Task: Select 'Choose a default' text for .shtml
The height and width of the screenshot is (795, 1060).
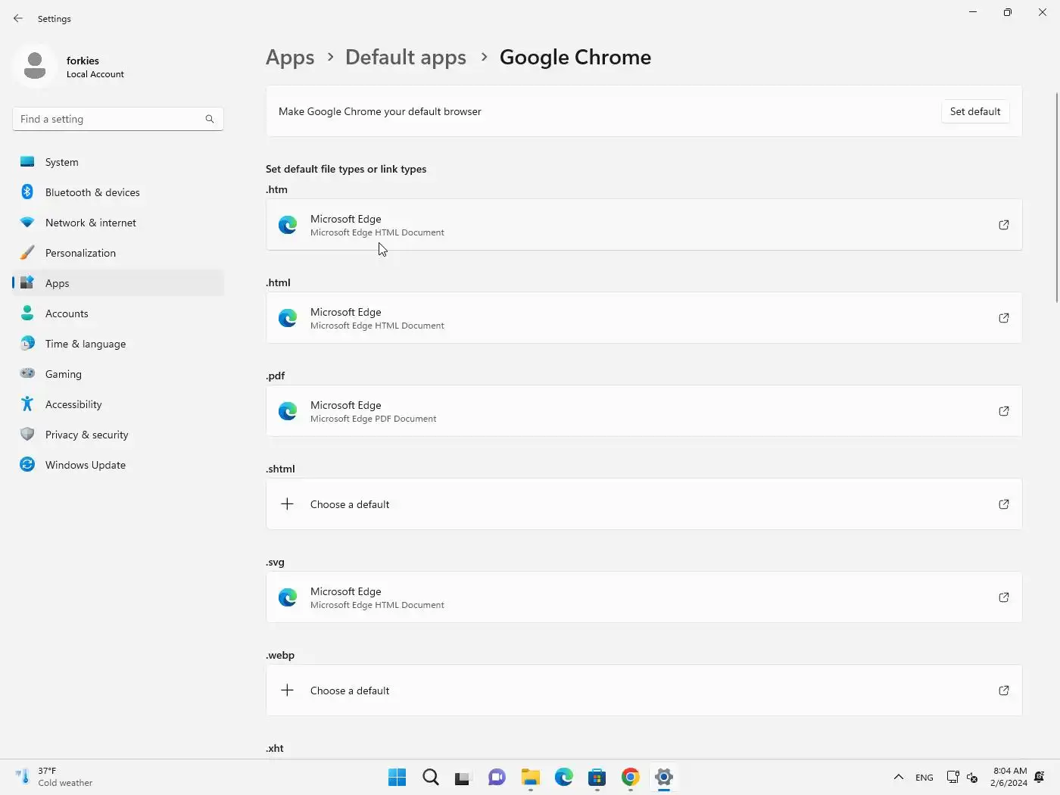Action: tap(350, 504)
